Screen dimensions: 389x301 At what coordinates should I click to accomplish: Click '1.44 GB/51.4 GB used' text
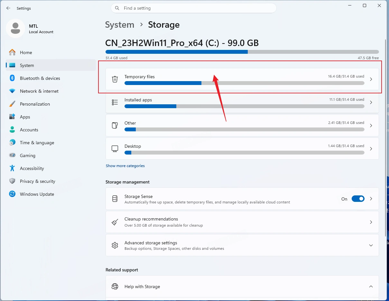click(346, 146)
